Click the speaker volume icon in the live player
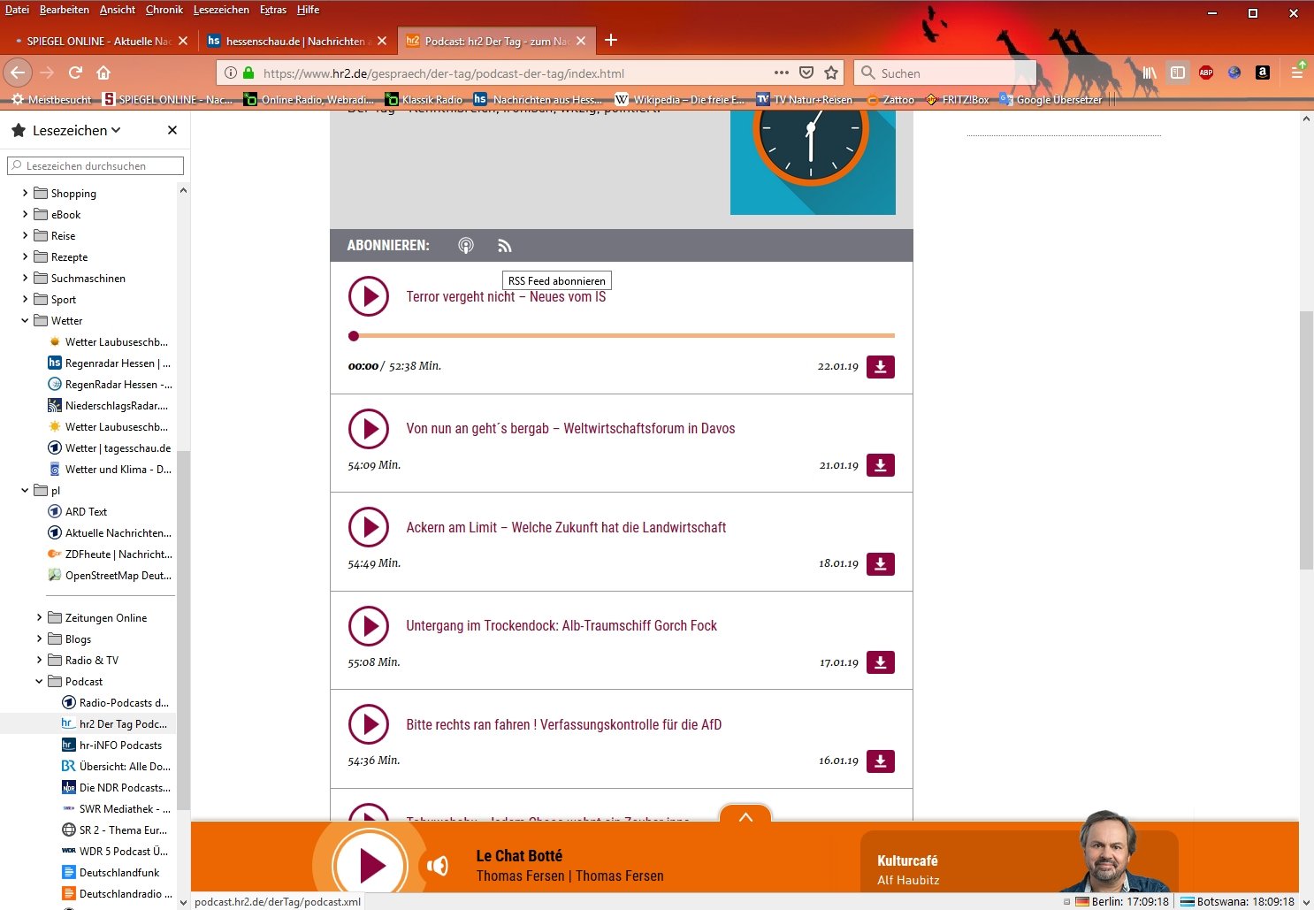Screen dimensions: 1314x910 (438, 866)
